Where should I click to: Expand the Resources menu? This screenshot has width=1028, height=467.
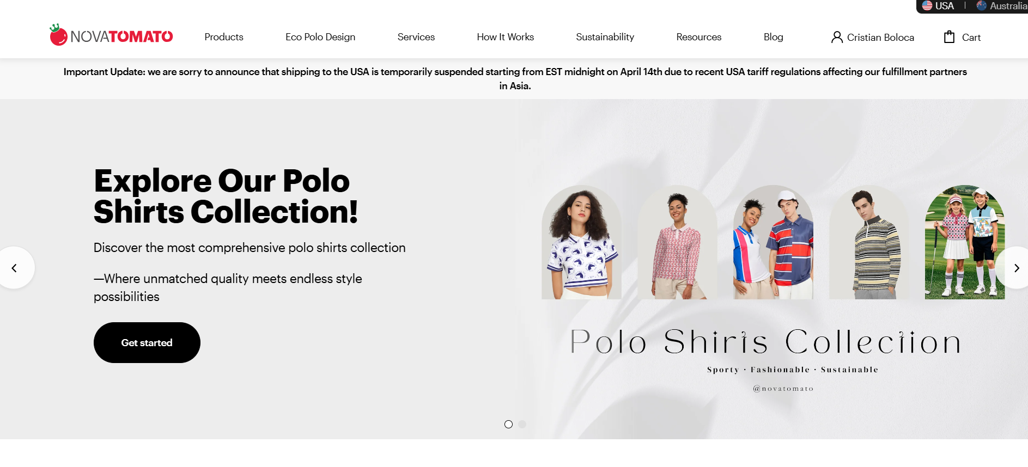(698, 37)
